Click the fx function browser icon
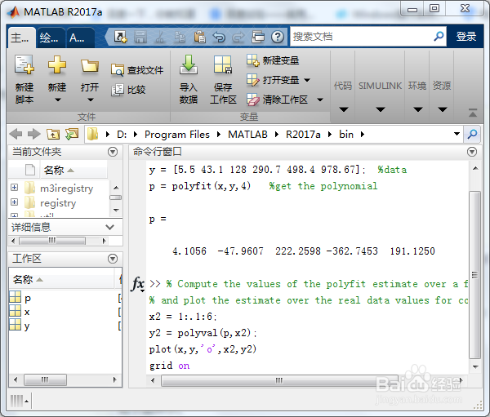Screen dimensions: 490x417 point(137,284)
